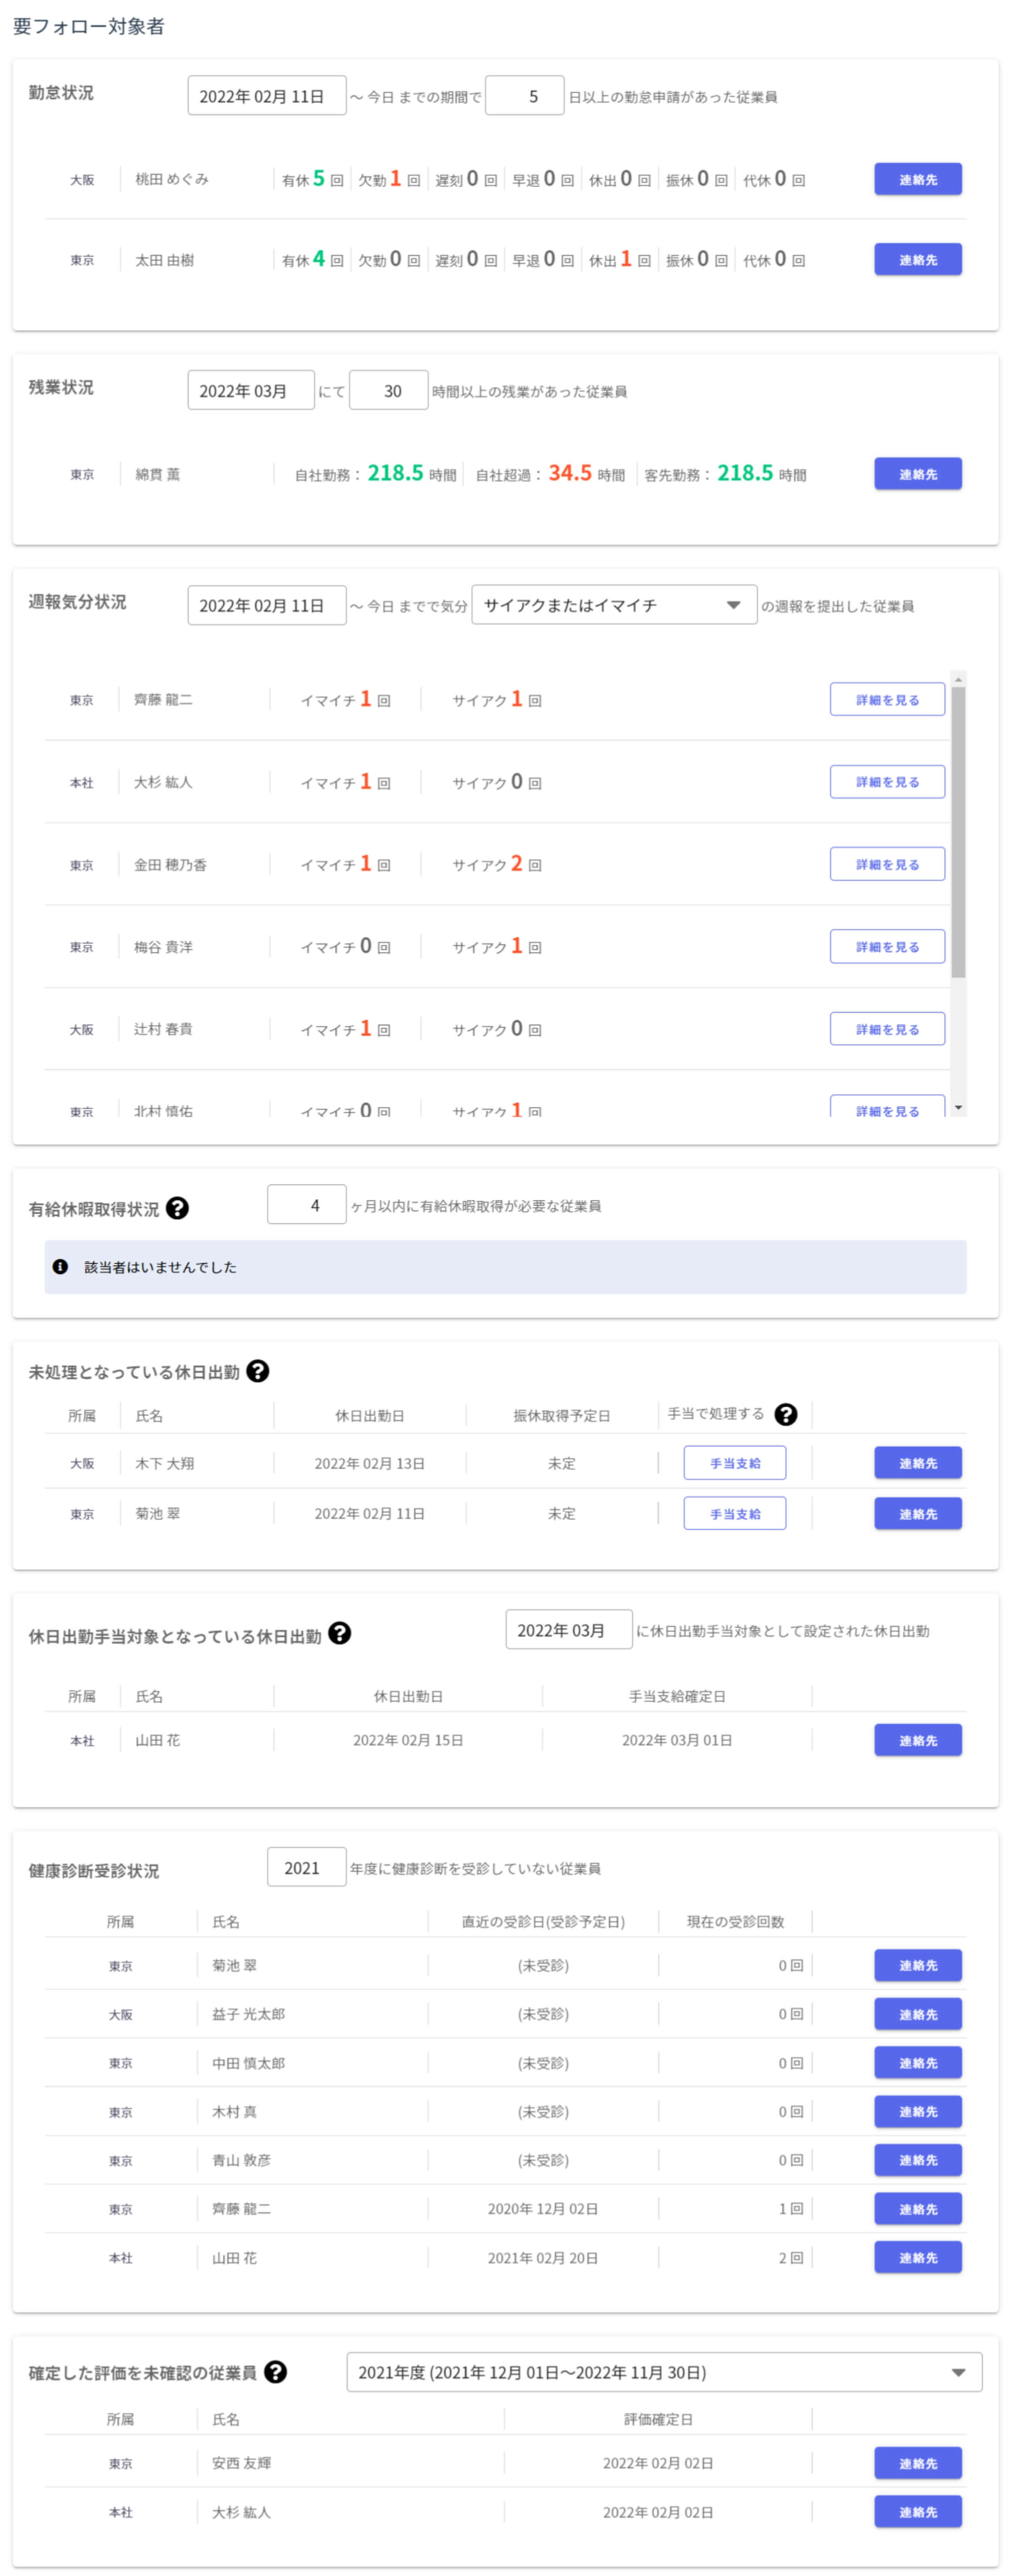Click 連絡先 for 齊藤 龍二 health check row

pyautogui.click(x=918, y=2209)
